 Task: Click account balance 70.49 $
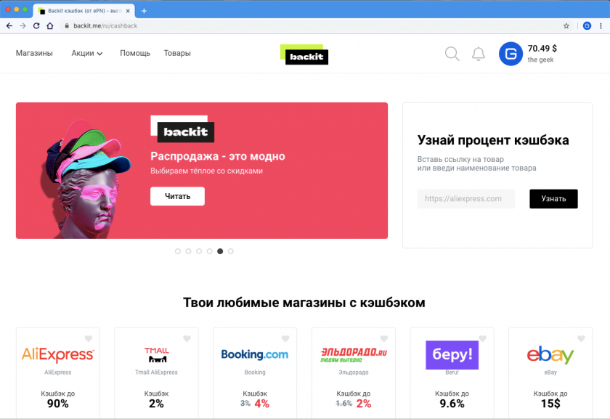(x=542, y=49)
